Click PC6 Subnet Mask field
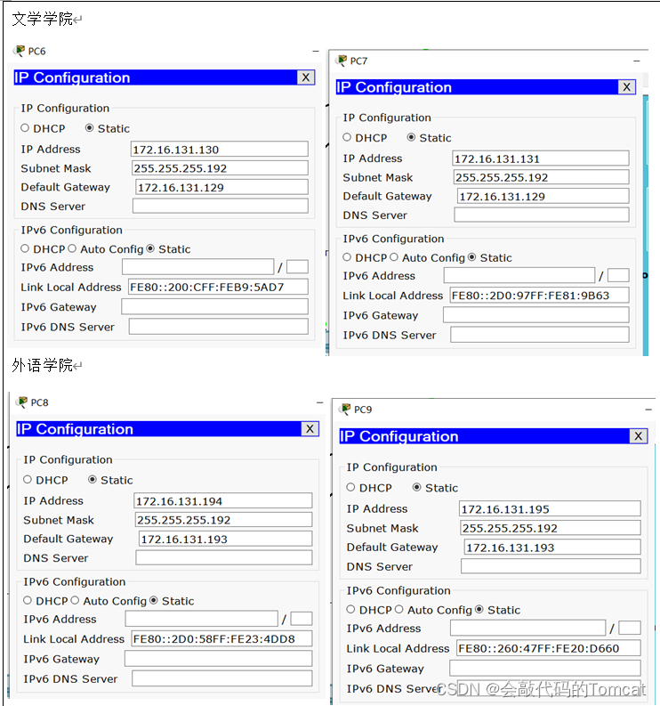The height and width of the screenshot is (706, 660). (x=220, y=168)
